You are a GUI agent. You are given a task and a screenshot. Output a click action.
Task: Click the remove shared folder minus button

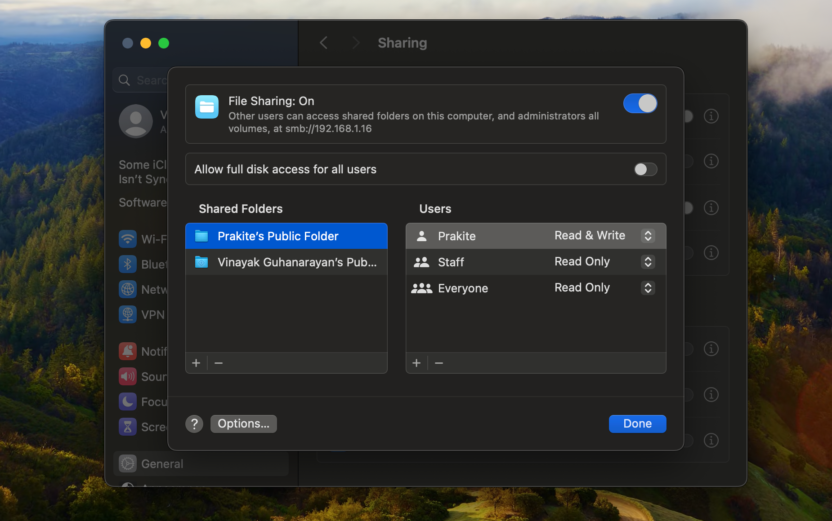tap(219, 363)
